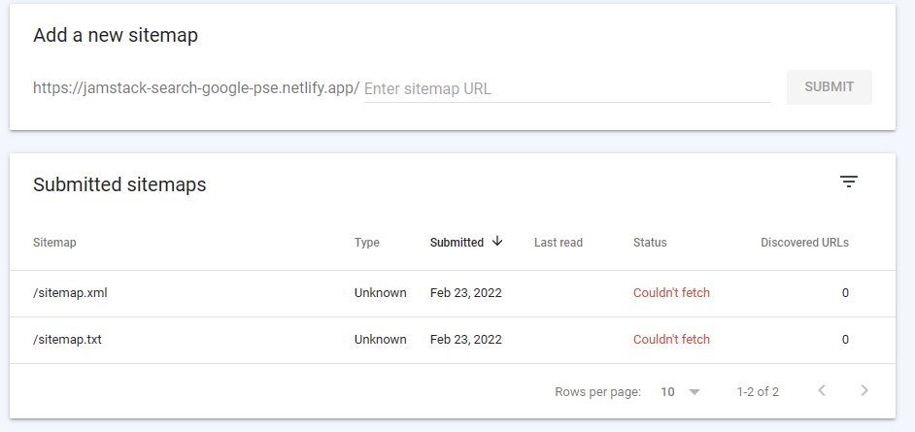The width and height of the screenshot is (915, 432).
Task: Go to previous page chevron
Action: pos(822,390)
